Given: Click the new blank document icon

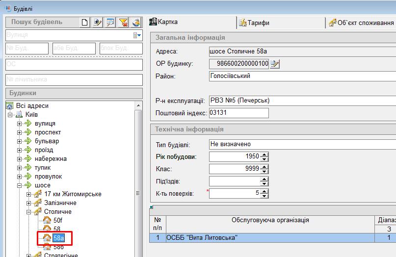Looking at the screenshot, I should pyautogui.click(x=85, y=22).
